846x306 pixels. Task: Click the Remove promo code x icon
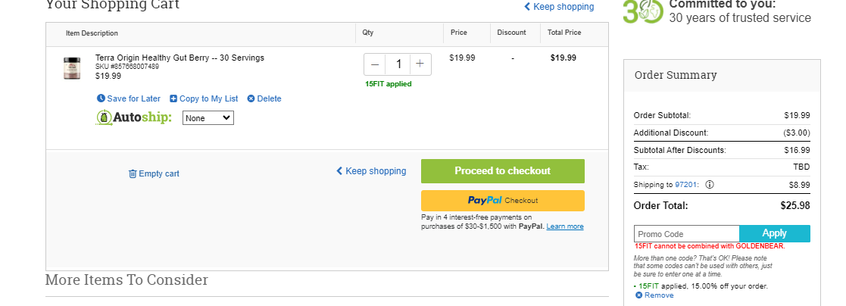click(638, 295)
